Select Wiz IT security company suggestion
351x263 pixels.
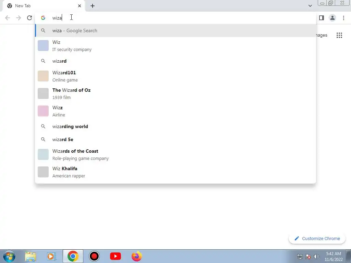coord(175,46)
